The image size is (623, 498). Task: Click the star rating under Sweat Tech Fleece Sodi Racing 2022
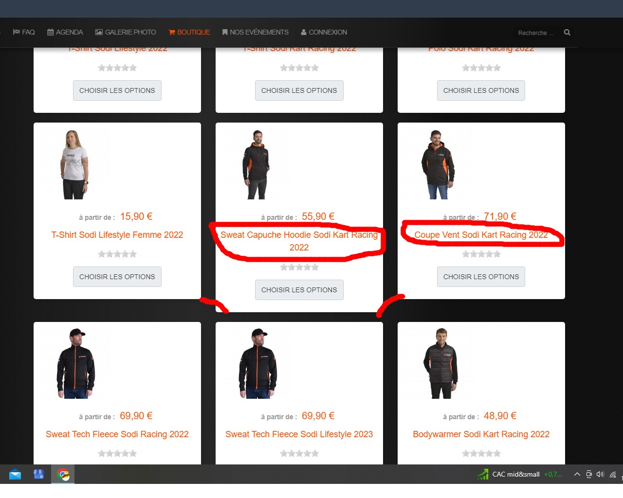[x=117, y=453]
